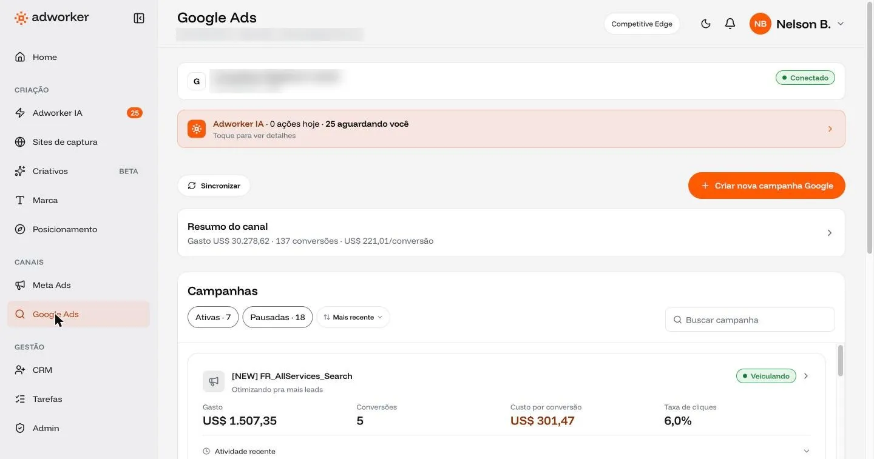Screen dimensions: 874x459
Task: Click the Admin shield icon
Action: [20, 428]
